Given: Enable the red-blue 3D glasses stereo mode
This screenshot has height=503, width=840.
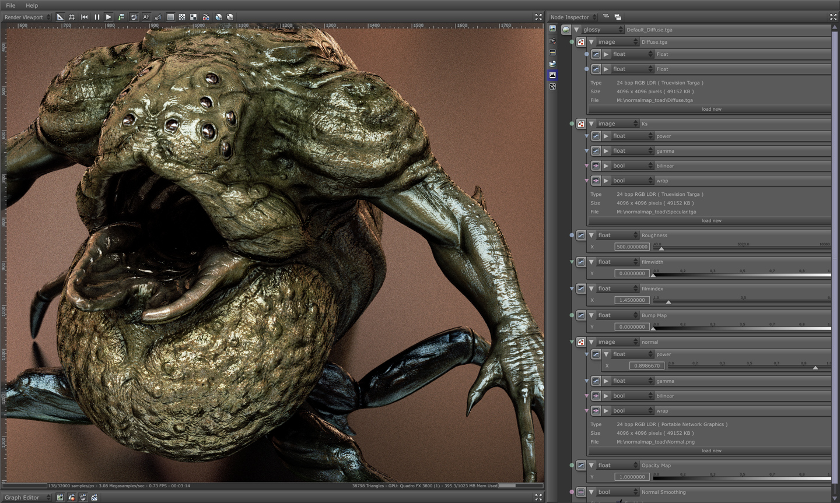Looking at the screenshot, I should coord(206,17).
